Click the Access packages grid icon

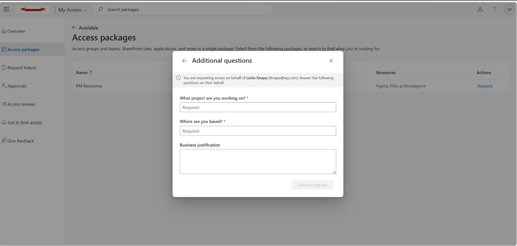4,49
